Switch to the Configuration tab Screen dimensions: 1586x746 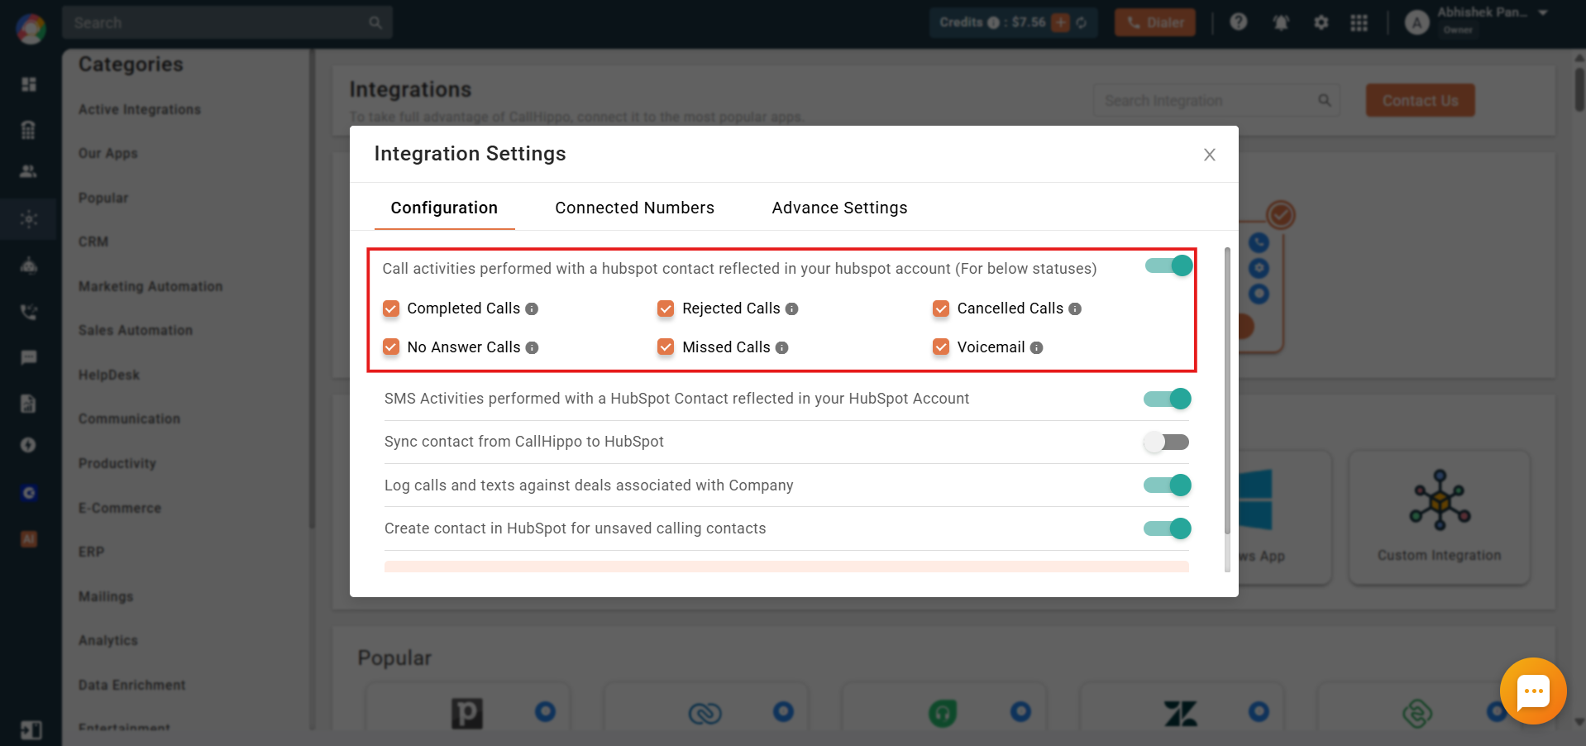coord(444,208)
